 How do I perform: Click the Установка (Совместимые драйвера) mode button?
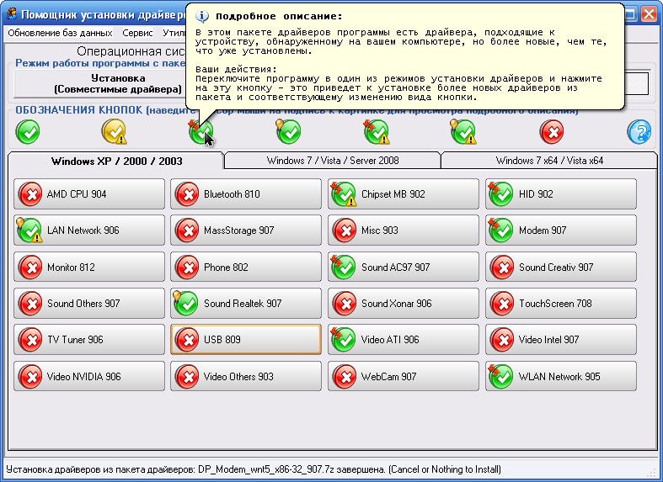point(100,83)
